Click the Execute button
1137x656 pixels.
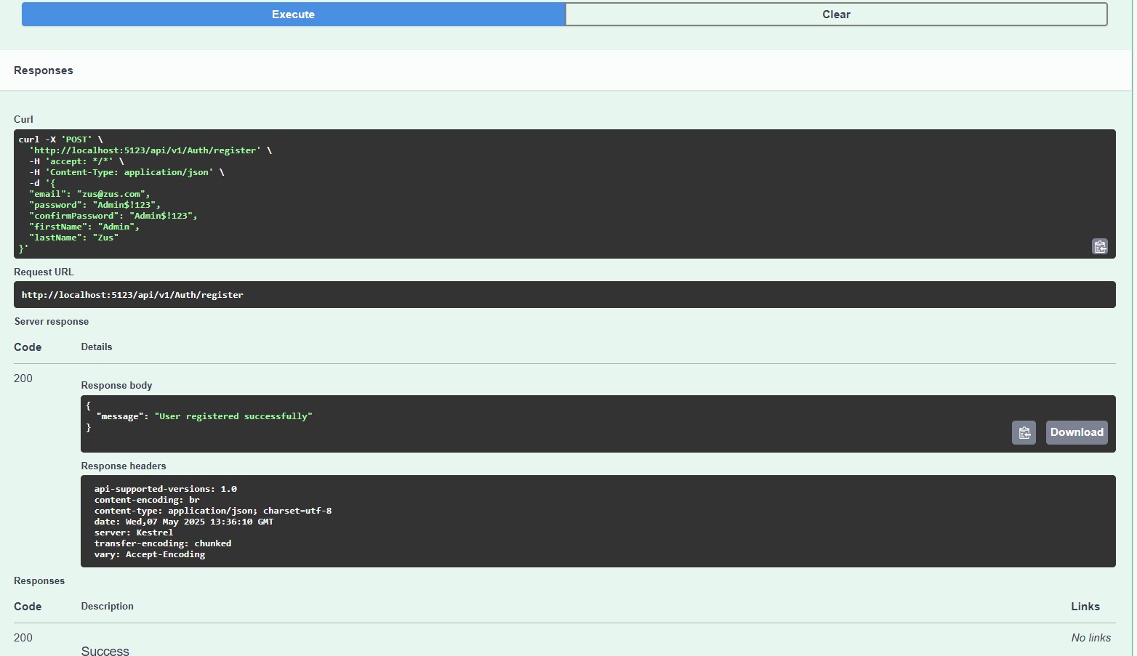(x=293, y=15)
